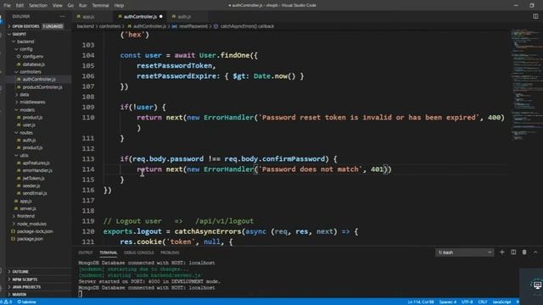Change line endings via CRLF

[x=483, y=302]
